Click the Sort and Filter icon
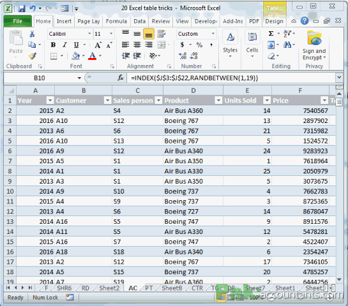Image resolution: width=348 pixels, height=306 pixels. (x=287, y=34)
